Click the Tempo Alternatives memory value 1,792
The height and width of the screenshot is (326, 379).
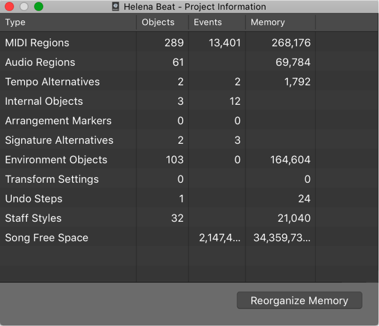coord(297,82)
